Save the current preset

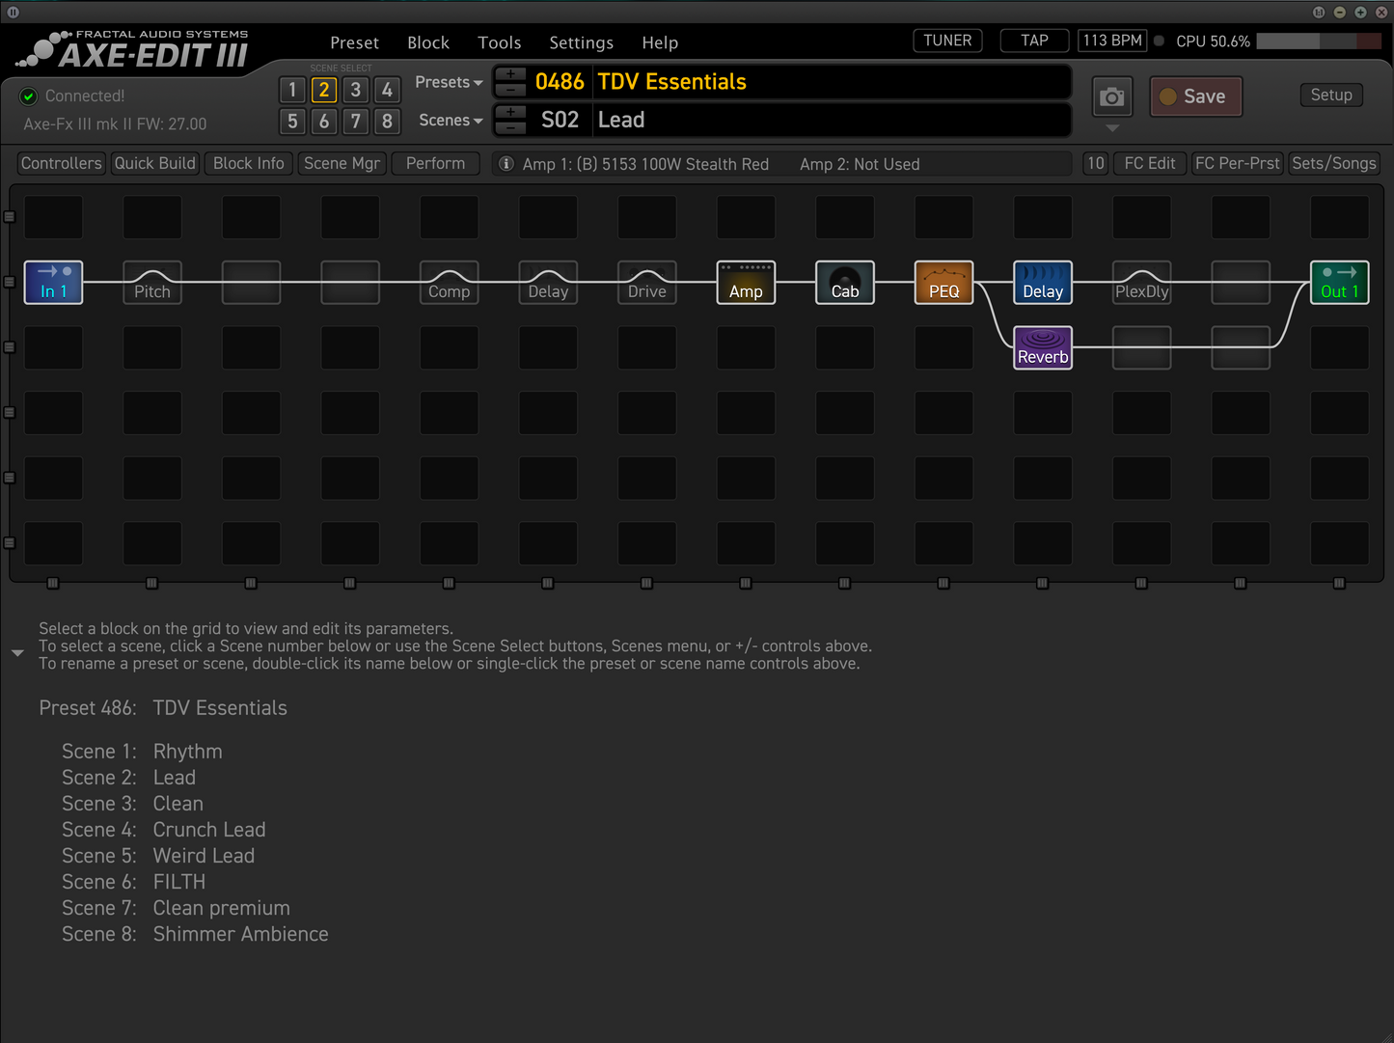[x=1195, y=96]
